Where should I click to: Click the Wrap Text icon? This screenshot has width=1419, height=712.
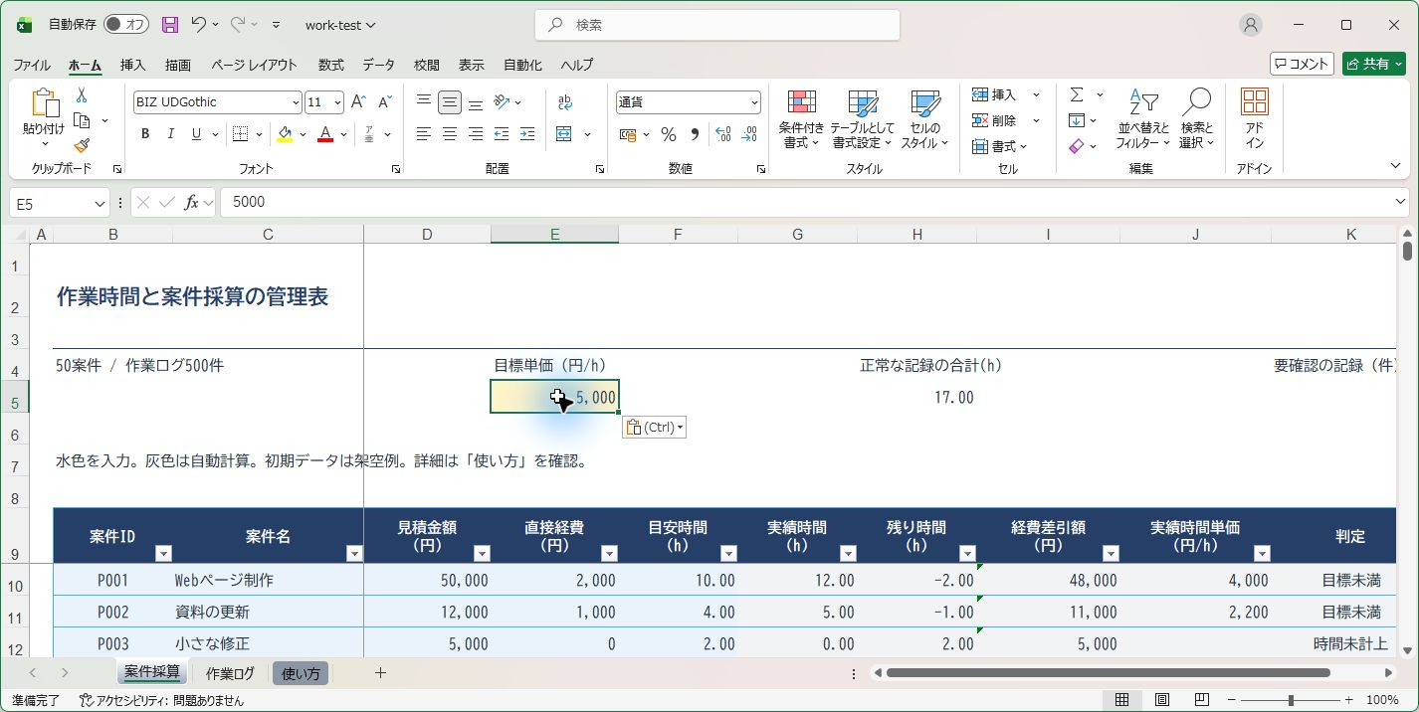(565, 101)
